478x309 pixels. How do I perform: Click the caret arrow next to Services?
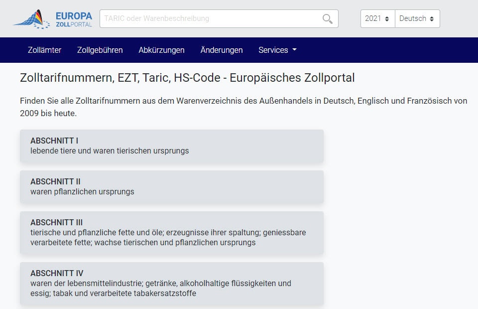tap(294, 50)
